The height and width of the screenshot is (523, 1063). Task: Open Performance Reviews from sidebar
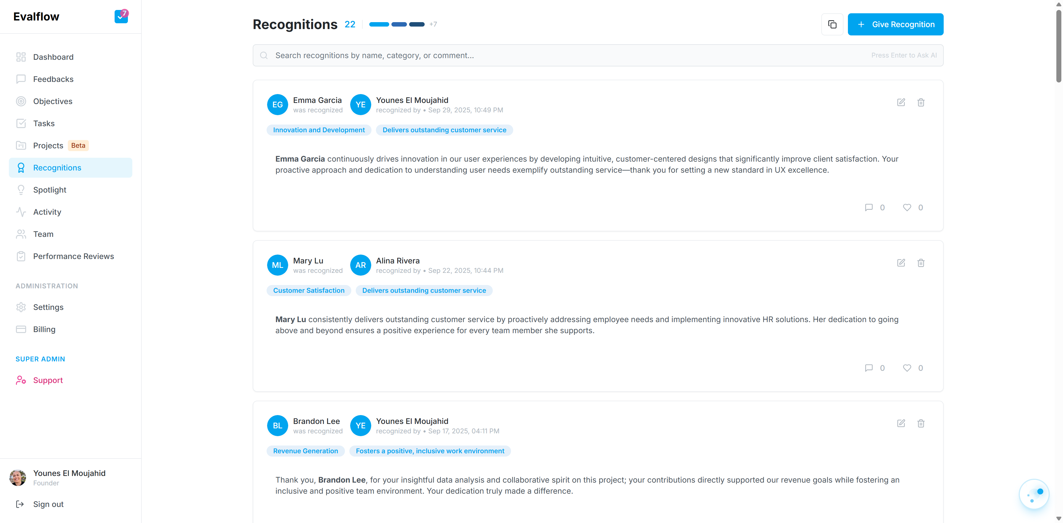click(x=73, y=256)
